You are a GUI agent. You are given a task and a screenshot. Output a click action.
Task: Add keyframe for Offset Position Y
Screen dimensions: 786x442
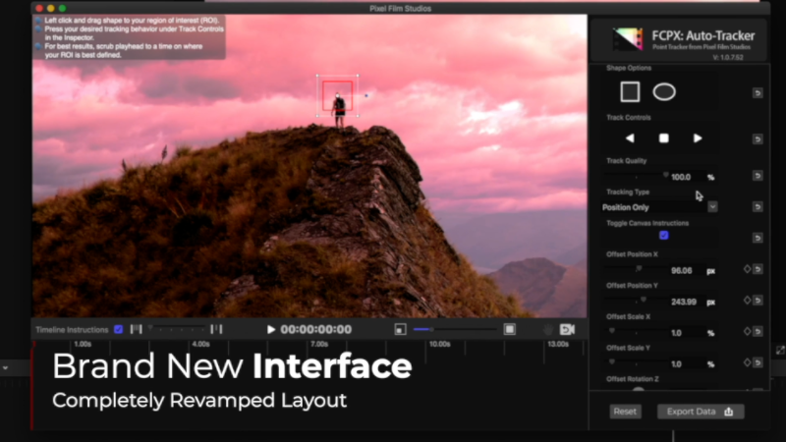tap(747, 301)
